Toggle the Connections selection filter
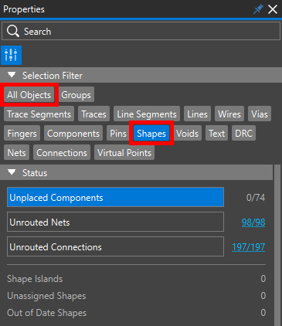This screenshot has width=282, height=326. [62, 153]
